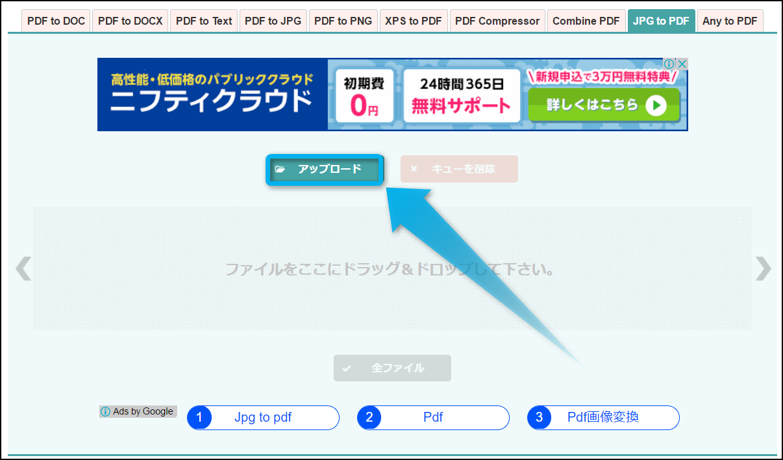
Task: Click the blue number 3 circle
Action: 540,418
